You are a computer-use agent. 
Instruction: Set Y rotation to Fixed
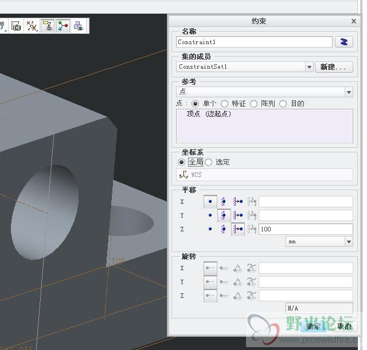point(224,282)
